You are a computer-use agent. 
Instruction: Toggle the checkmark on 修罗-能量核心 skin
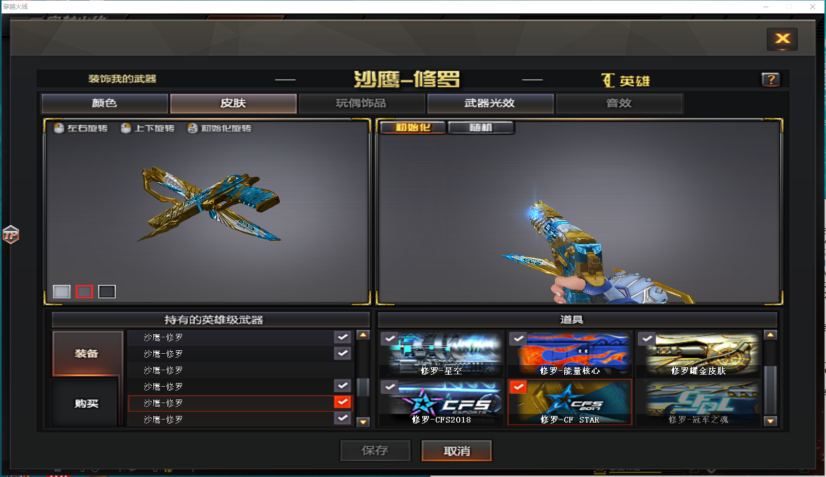coord(518,338)
